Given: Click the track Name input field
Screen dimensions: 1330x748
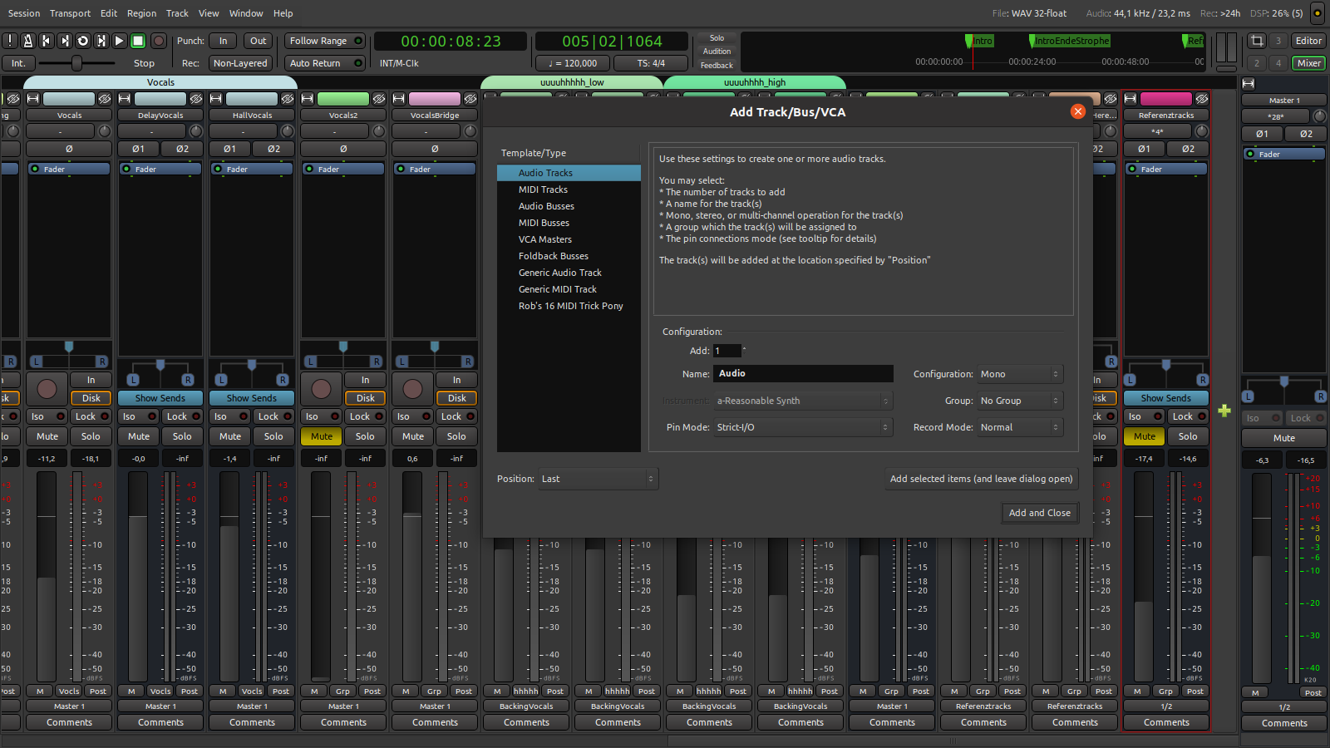Looking at the screenshot, I should (803, 374).
